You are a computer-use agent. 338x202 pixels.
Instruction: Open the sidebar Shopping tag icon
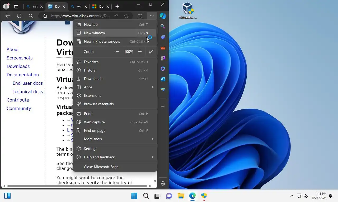(x=163, y=37)
